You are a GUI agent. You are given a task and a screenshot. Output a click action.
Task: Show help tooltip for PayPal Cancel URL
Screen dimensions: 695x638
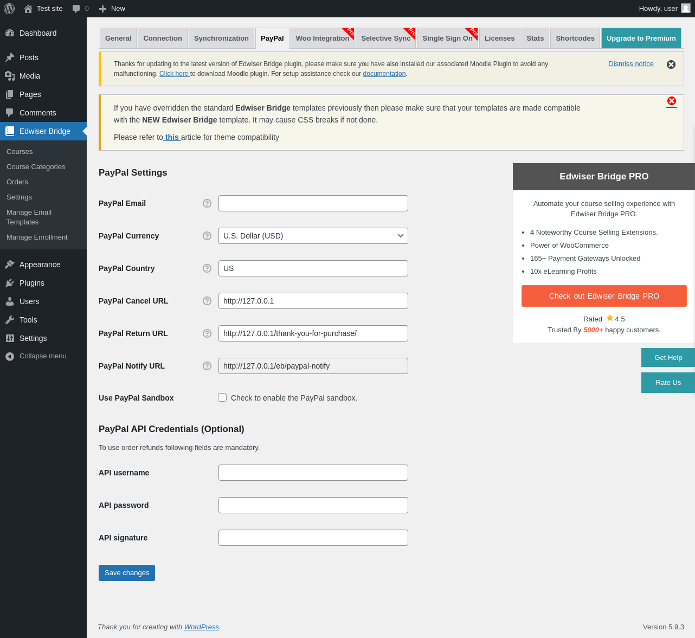[207, 301]
